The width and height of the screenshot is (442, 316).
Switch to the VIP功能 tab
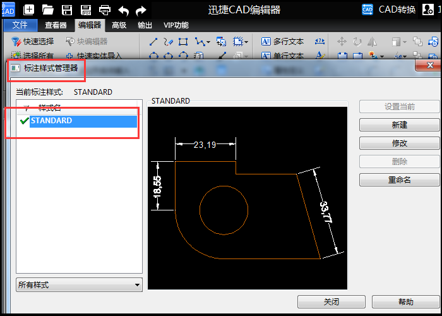176,25
